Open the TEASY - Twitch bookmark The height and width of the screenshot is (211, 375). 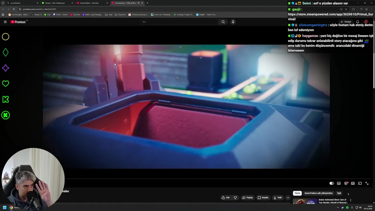pos(60,14)
